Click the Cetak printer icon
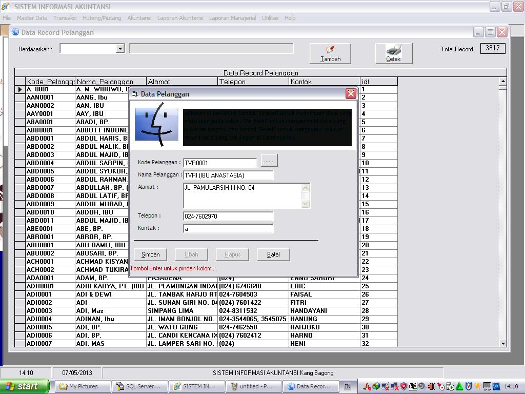This screenshot has height=394, width=525. [393, 50]
